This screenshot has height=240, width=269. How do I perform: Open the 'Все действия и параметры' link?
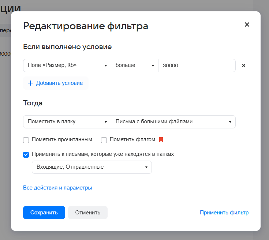tap(57, 188)
